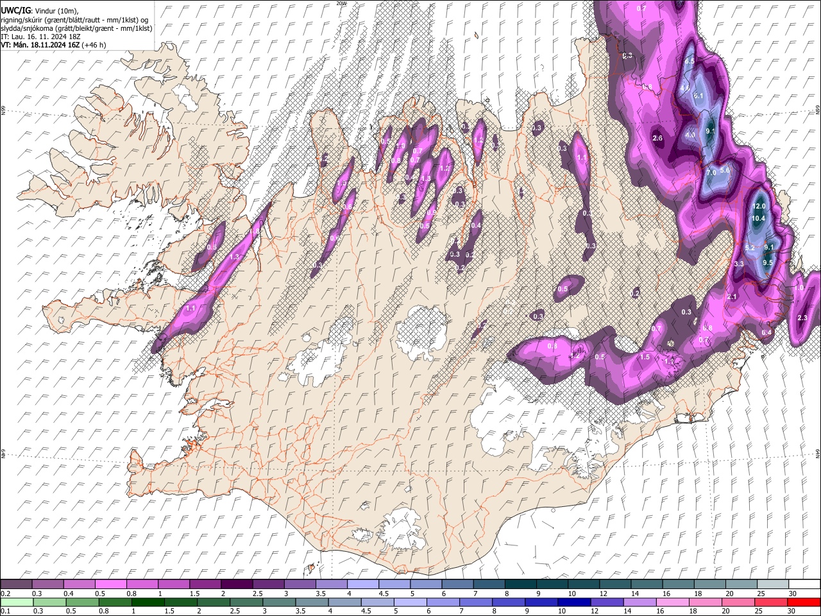Screen dimensions: 821x616
Task: Click the '7.0' precipitation value
Action: point(711,173)
